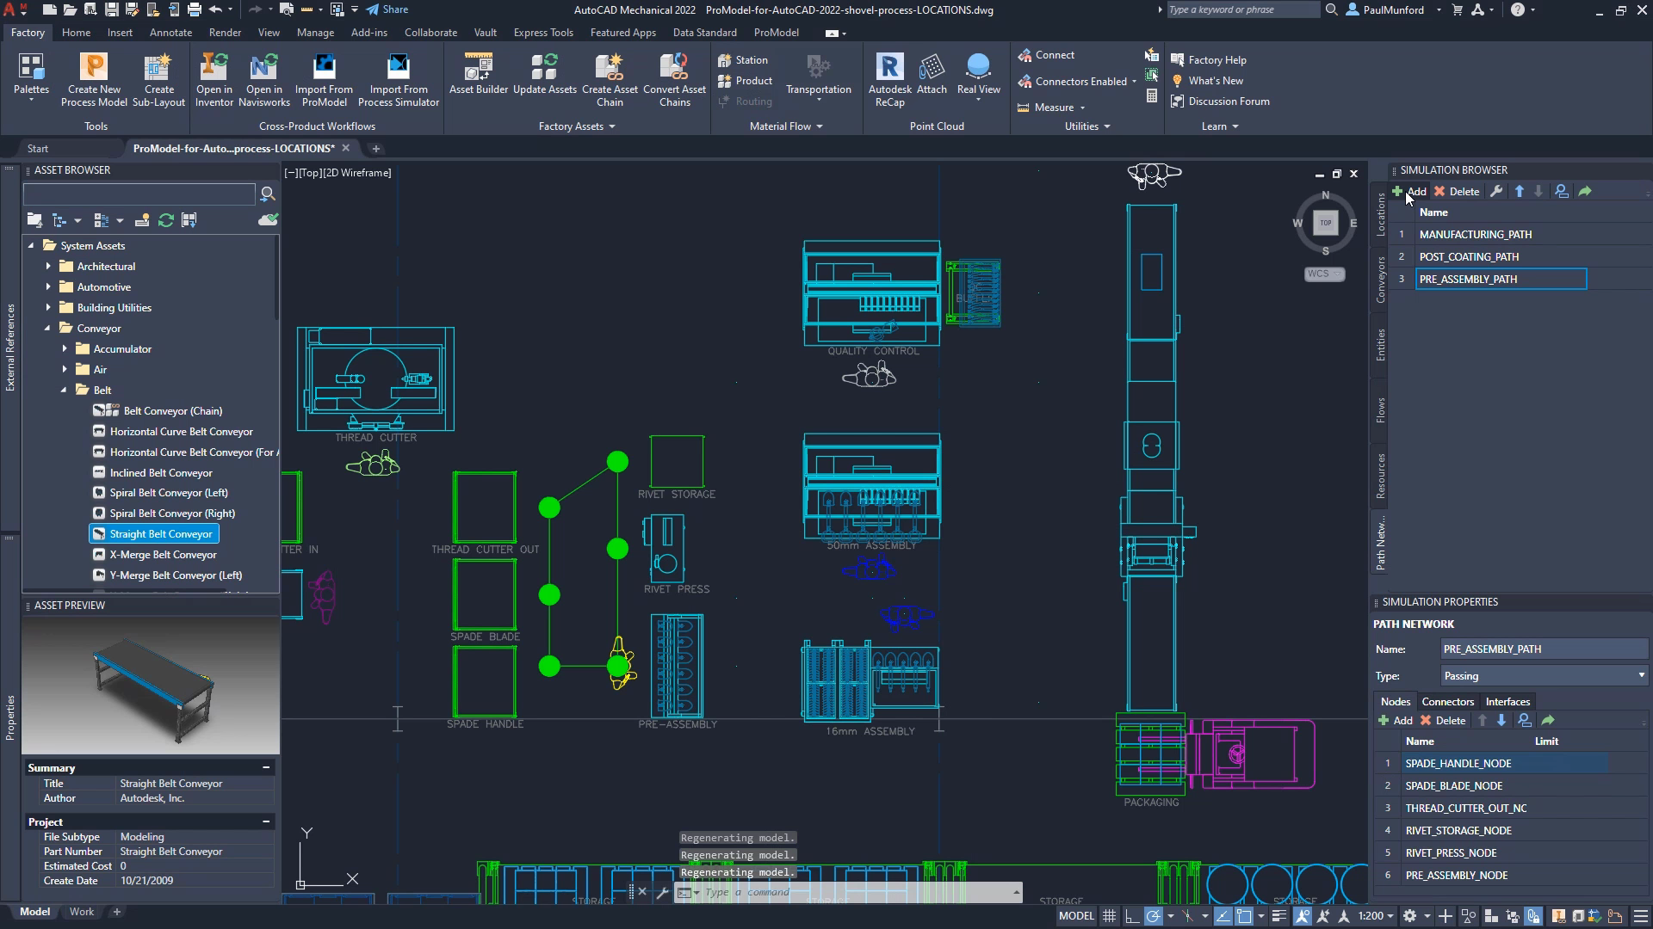Viewport: 1653px width, 929px height.
Task: Switch to the Express Tools ribbon tab
Action: (543, 32)
